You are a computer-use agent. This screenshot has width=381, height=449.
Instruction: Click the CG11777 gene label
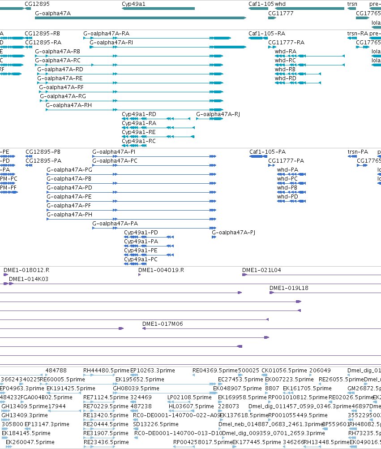point(281,13)
